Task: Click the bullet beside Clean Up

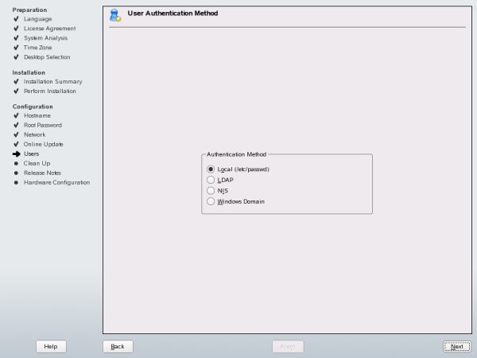Action: [x=16, y=163]
